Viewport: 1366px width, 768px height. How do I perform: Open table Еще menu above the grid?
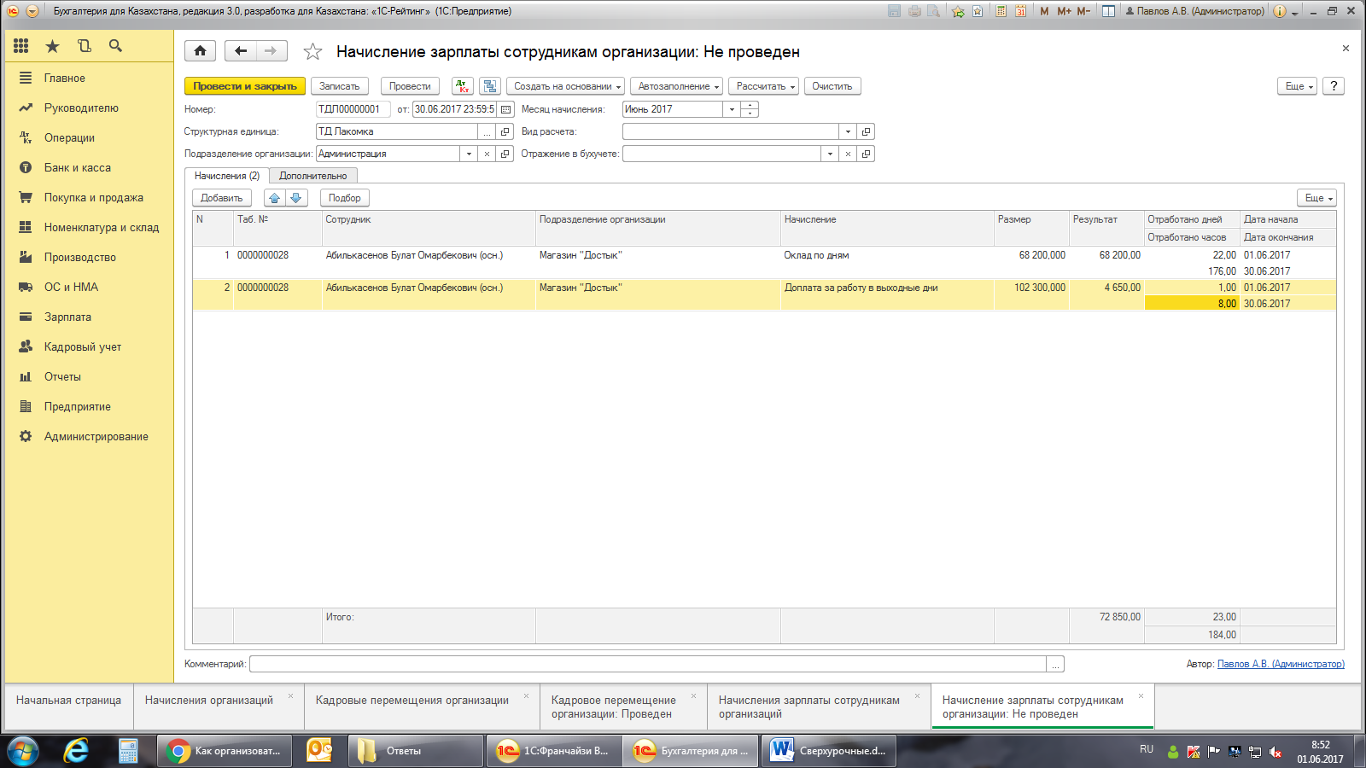tap(1317, 198)
